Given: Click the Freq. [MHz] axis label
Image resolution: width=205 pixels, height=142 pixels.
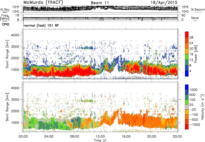Looking at the screenshot, I should click(x=5, y=17).
